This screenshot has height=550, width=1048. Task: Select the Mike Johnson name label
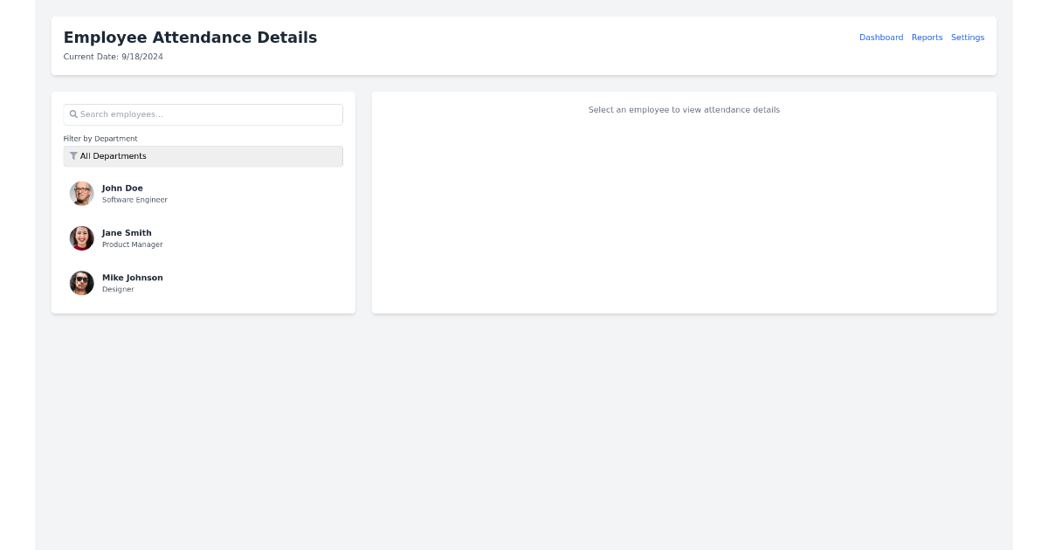[132, 278]
